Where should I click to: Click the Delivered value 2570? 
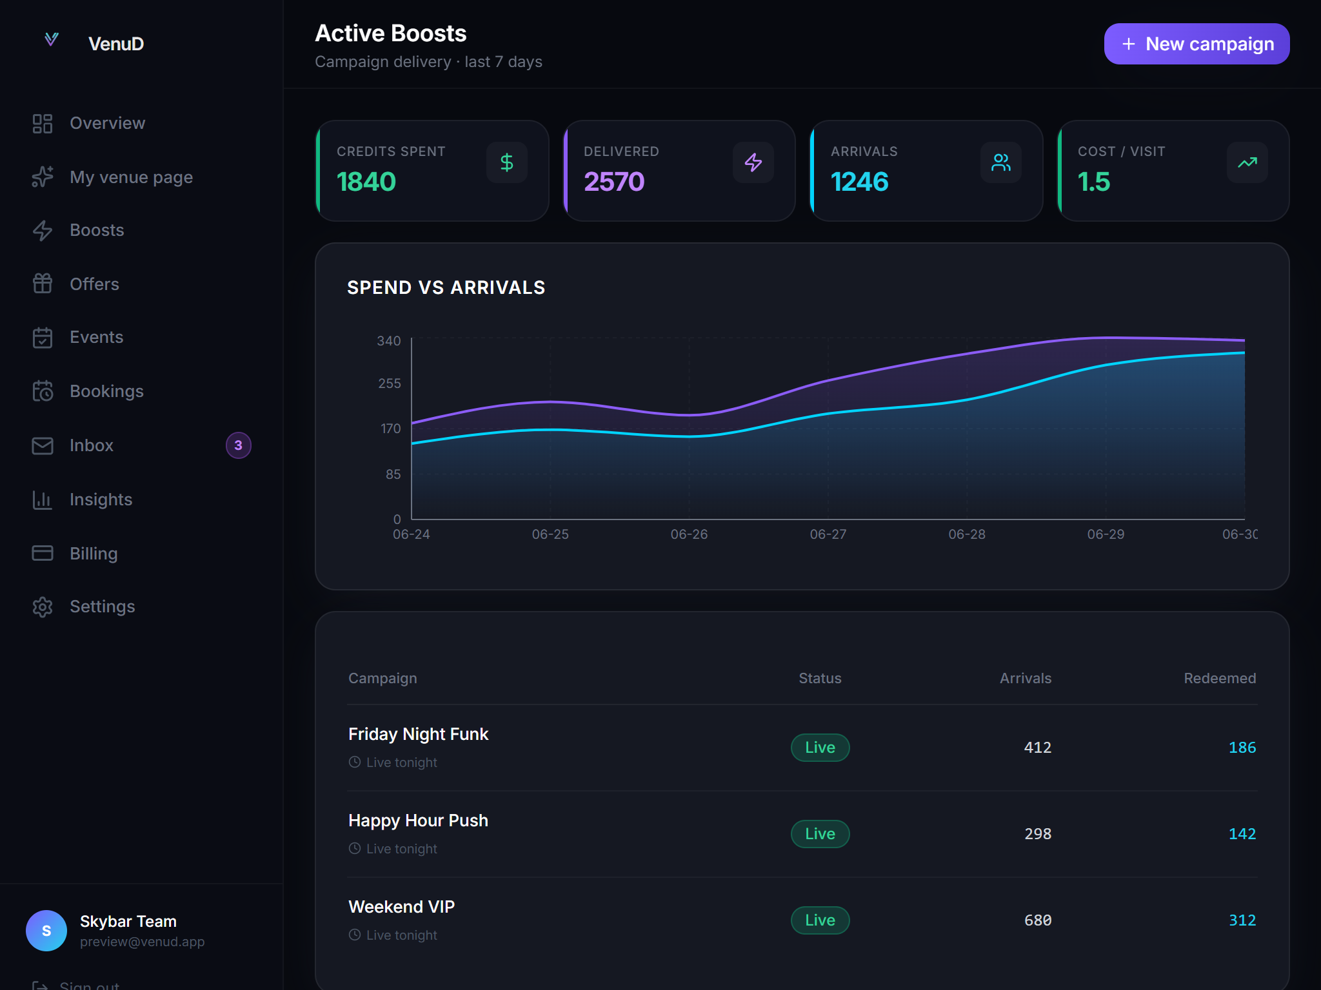[614, 182]
